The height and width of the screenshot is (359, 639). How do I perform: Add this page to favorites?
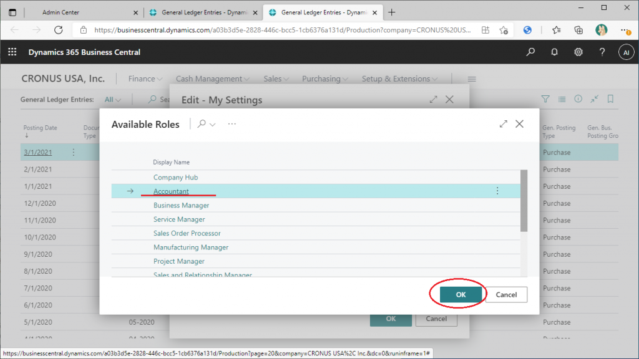coord(504,30)
